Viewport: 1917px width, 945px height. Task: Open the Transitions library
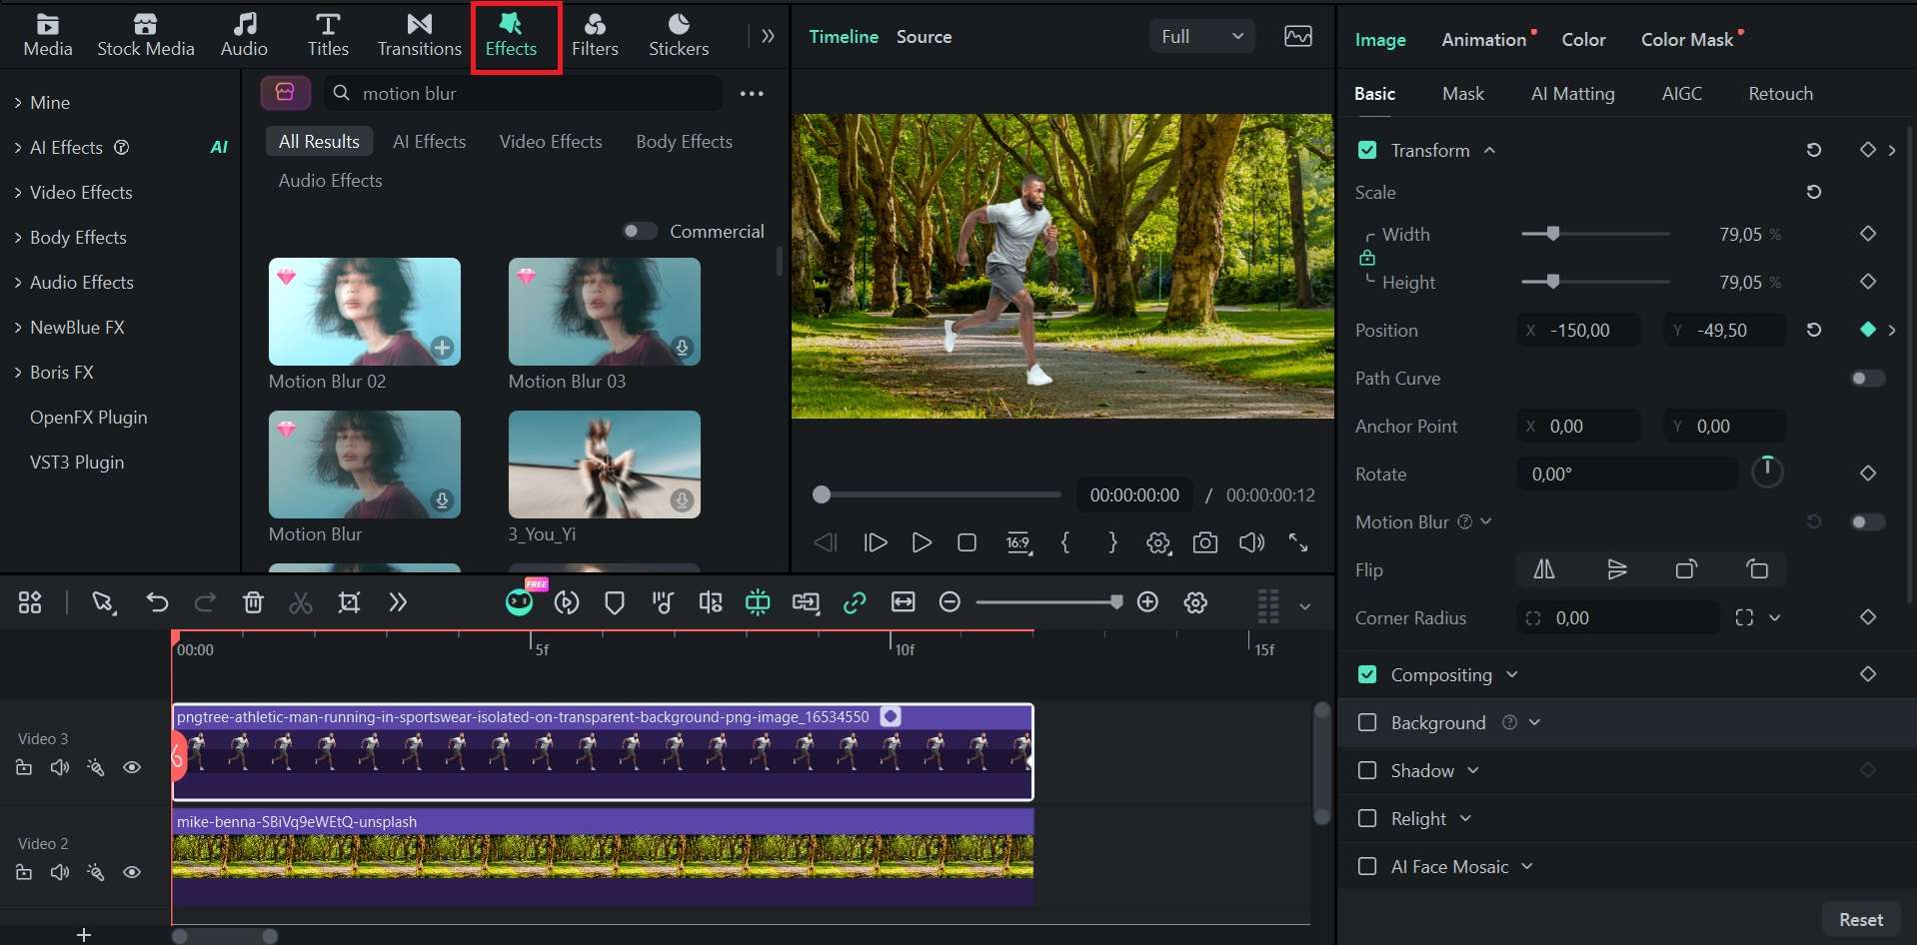(x=419, y=35)
